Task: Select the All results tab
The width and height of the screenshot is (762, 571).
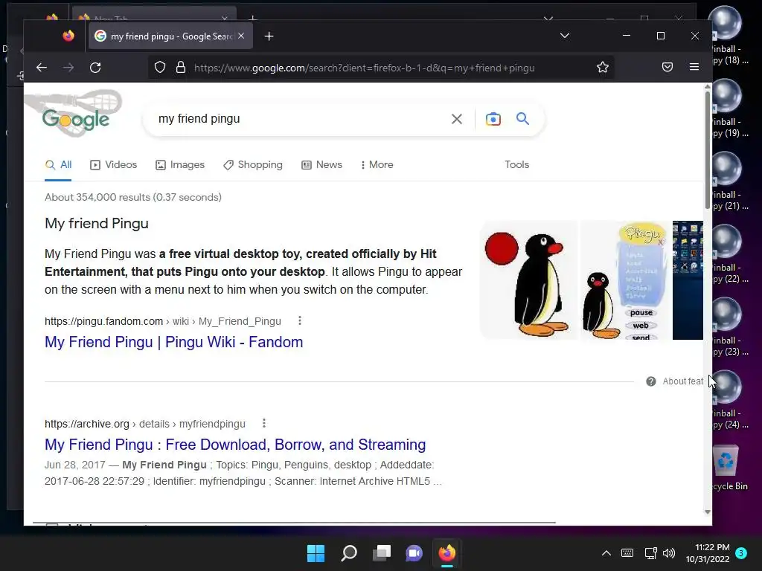Action: [x=58, y=165]
